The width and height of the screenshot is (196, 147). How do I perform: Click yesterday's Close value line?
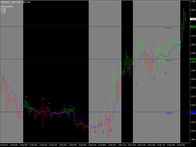pyautogui.click(x=4, y=12)
